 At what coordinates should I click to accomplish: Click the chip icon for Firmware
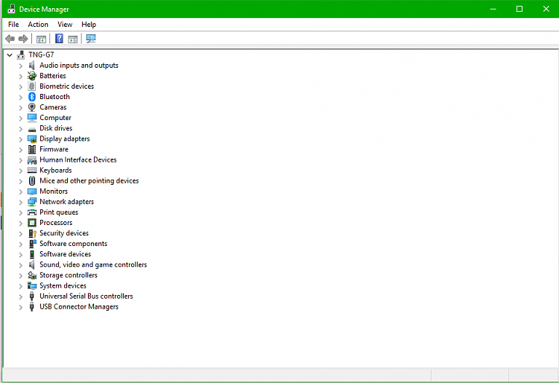(32, 149)
